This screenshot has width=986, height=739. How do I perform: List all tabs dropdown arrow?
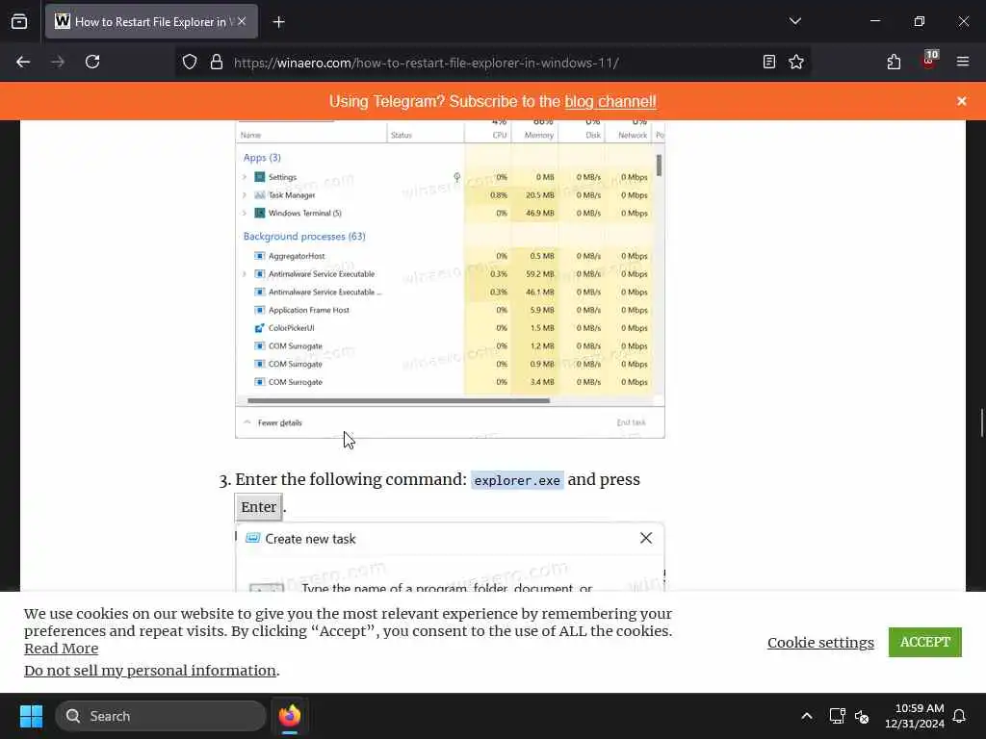[x=794, y=21]
